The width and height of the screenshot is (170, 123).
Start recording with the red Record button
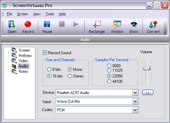coord(28,24)
